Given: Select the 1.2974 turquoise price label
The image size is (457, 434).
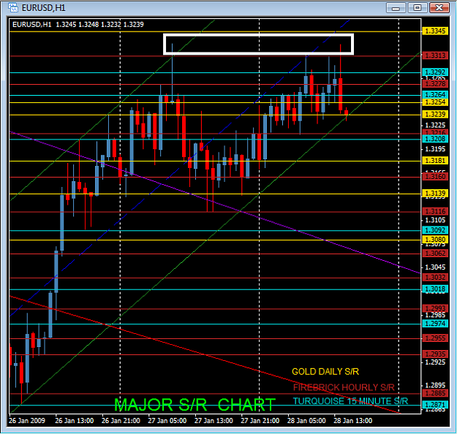Looking at the screenshot, I should pyautogui.click(x=435, y=324).
